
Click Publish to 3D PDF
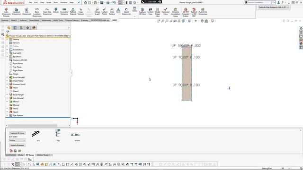pyautogui.click(x=194, y=12)
